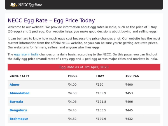
Task: Click Ahmedabad's tray price ₹135.9
Action: pos(101,93)
